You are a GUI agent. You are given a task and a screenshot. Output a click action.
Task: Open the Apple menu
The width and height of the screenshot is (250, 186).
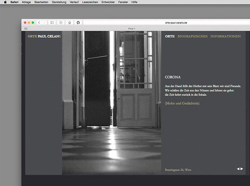tap(5, 2)
